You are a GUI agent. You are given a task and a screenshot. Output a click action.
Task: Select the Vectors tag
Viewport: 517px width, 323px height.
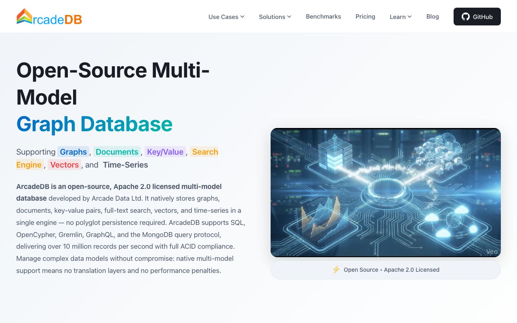65,165
